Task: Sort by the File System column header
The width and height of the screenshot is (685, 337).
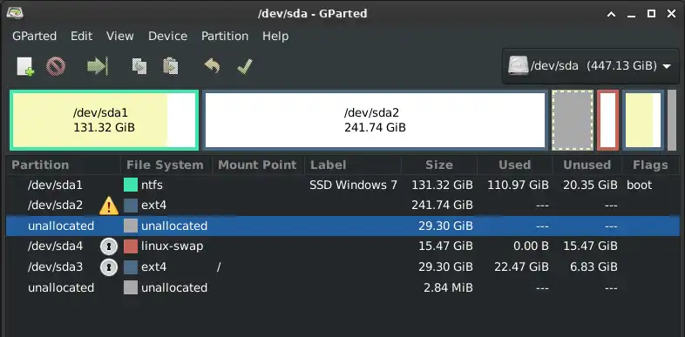Action: (x=165, y=165)
